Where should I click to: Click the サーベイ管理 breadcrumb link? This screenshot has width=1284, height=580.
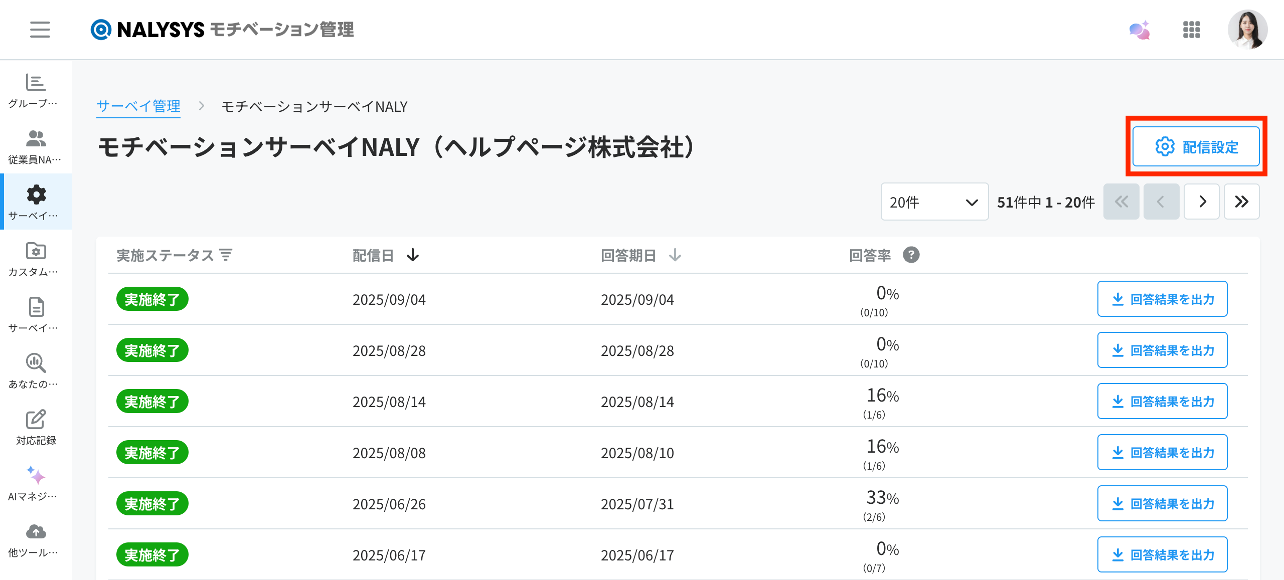coord(138,106)
